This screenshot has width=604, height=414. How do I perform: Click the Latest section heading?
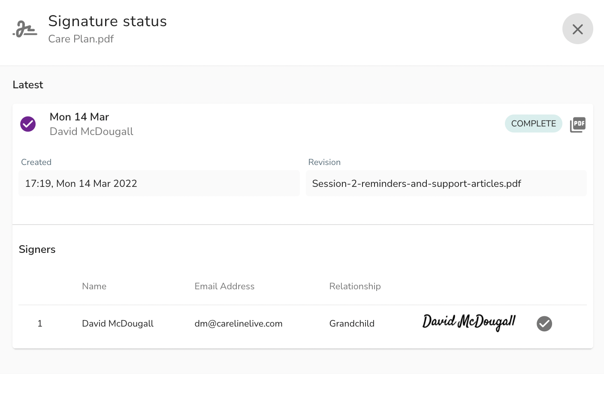pos(28,85)
